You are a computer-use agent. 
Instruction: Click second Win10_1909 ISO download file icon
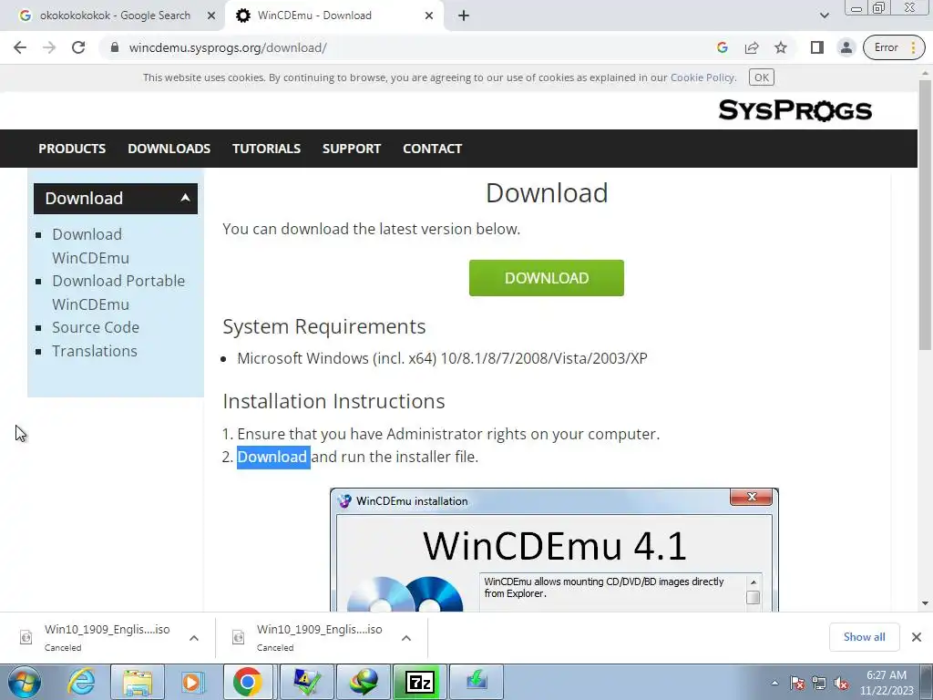(x=239, y=637)
